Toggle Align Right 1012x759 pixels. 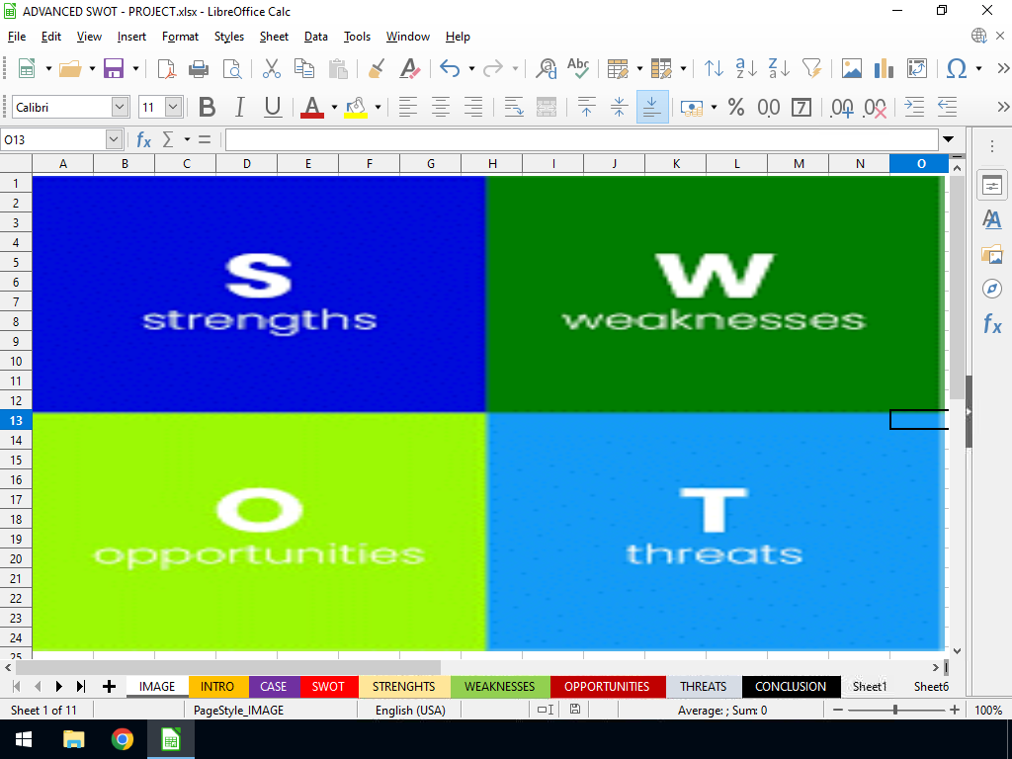point(473,107)
